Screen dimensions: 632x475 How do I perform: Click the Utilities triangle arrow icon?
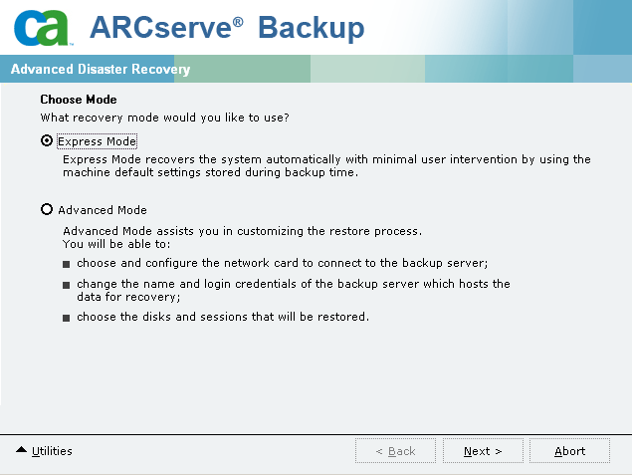tap(21, 451)
